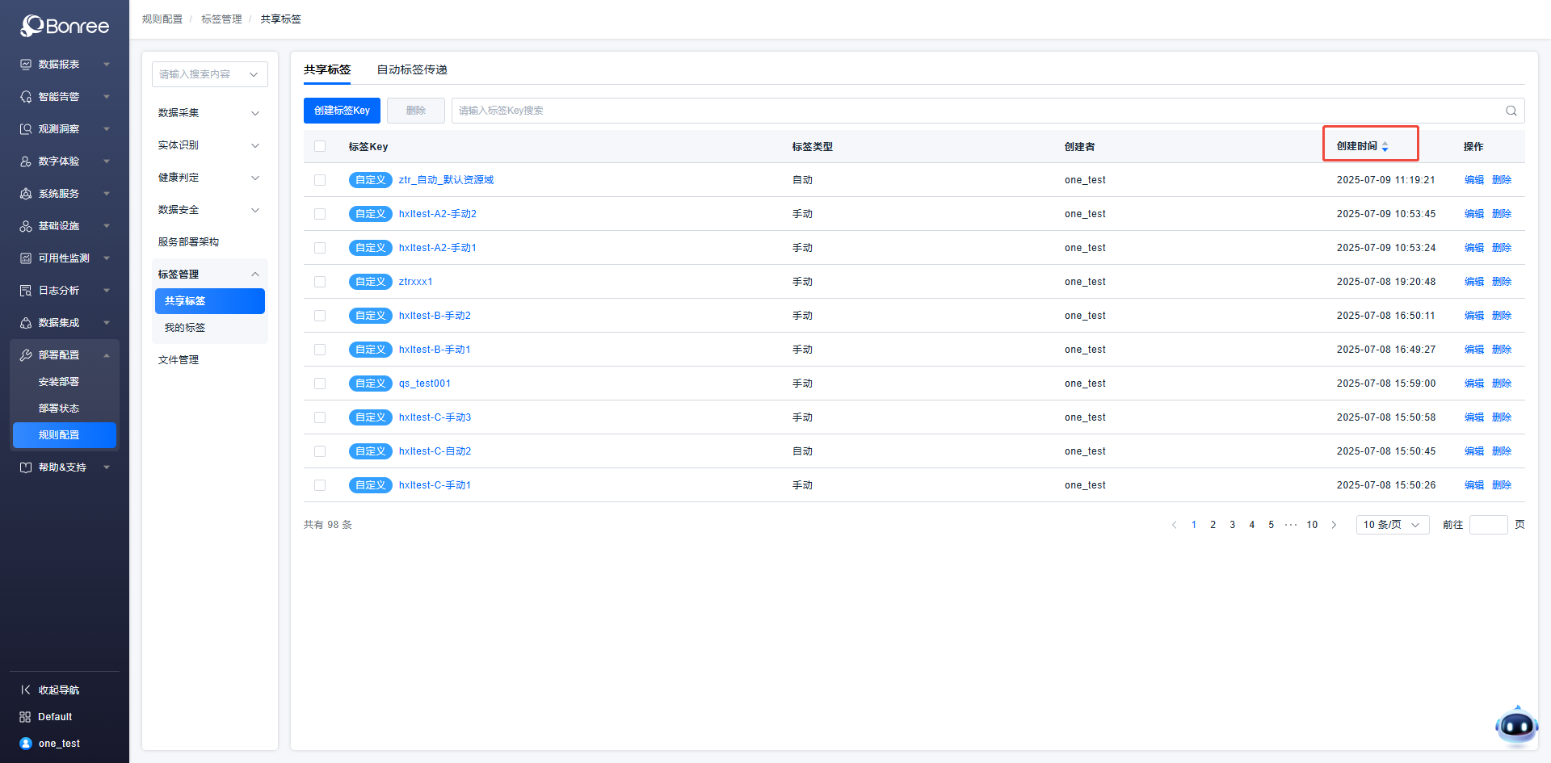This screenshot has width=1551, height=763.
Task: Click the 创建时间 sort arrows icon
Action: [x=1385, y=147]
